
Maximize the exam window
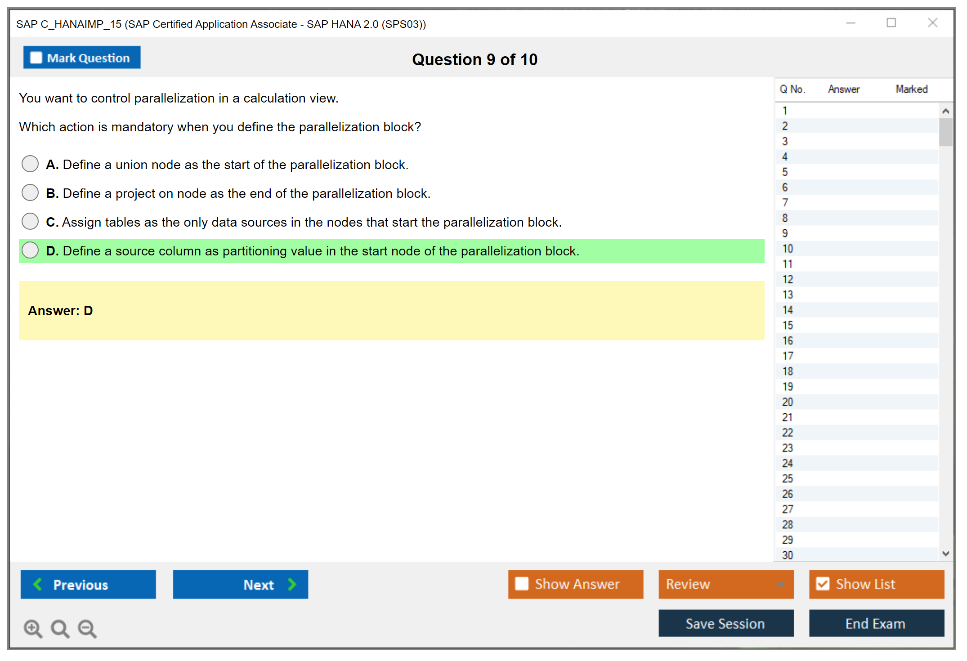pos(891,23)
